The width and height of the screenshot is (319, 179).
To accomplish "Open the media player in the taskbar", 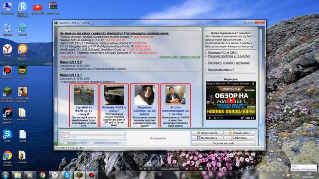I will pos(30,175).
